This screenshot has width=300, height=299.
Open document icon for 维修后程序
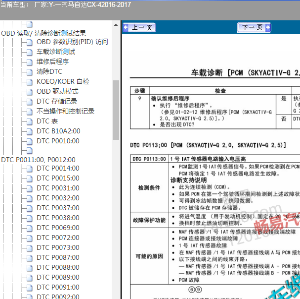[x=30, y=62]
